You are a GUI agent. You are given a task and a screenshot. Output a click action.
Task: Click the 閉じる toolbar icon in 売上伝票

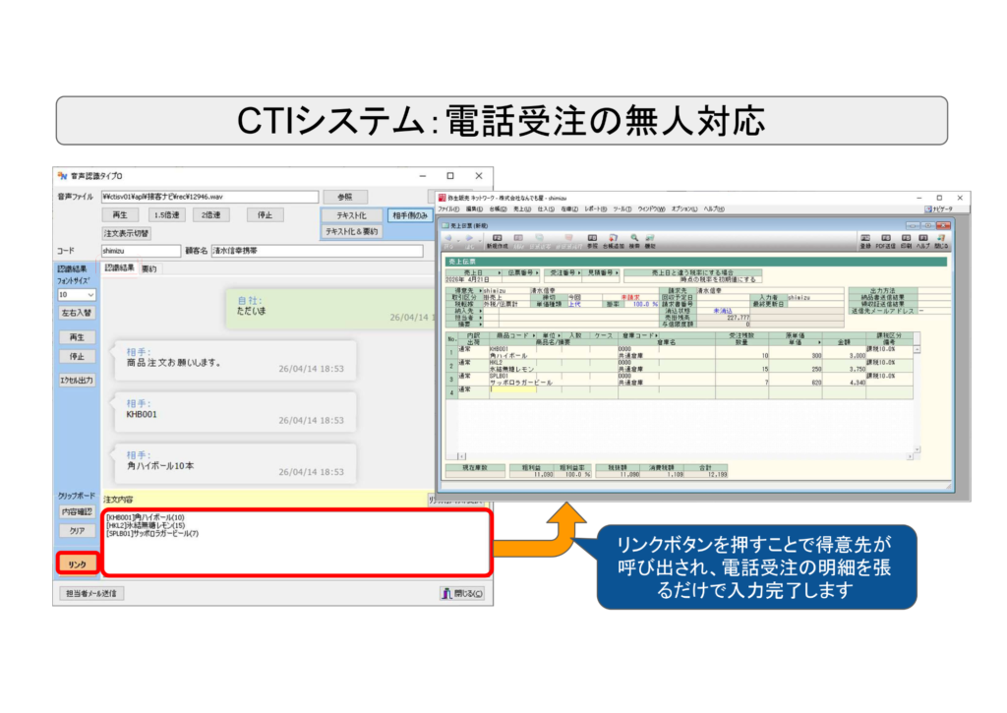[941, 241]
